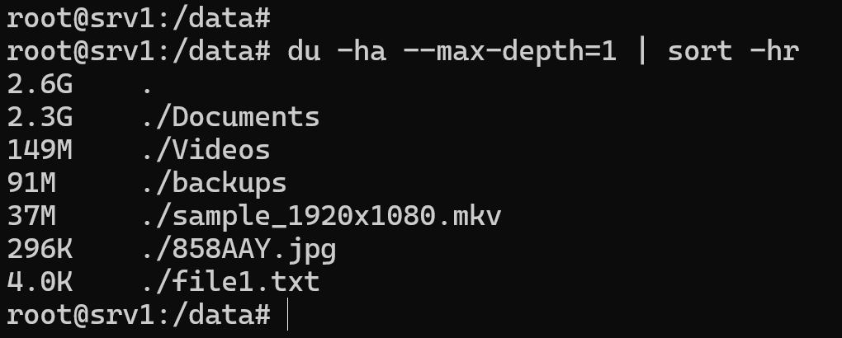Click the ./backups directory entry
This screenshot has height=338, width=842.
click(212, 183)
